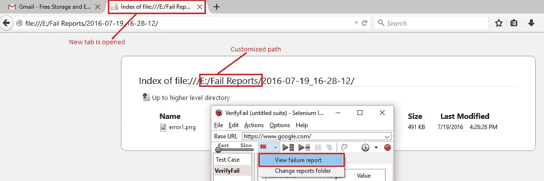This screenshot has height=181, width=544.
Task: Open the Actions menu in Selenium IDE
Action: (x=254, y=125)
